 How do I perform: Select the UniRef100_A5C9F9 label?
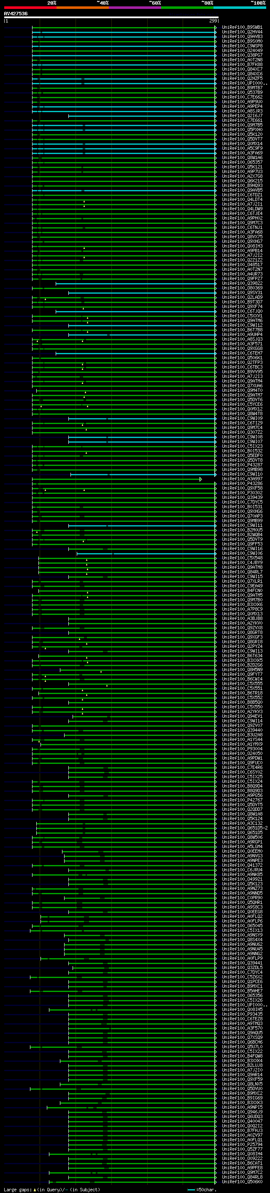tap(242, 148)
